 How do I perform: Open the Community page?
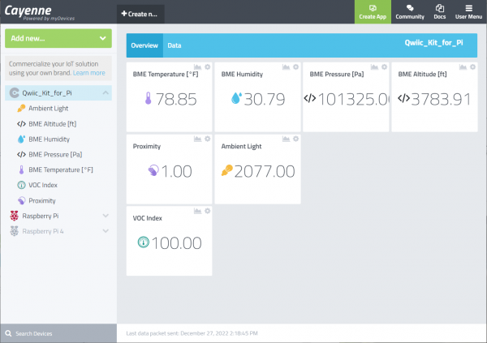point(410,12)
